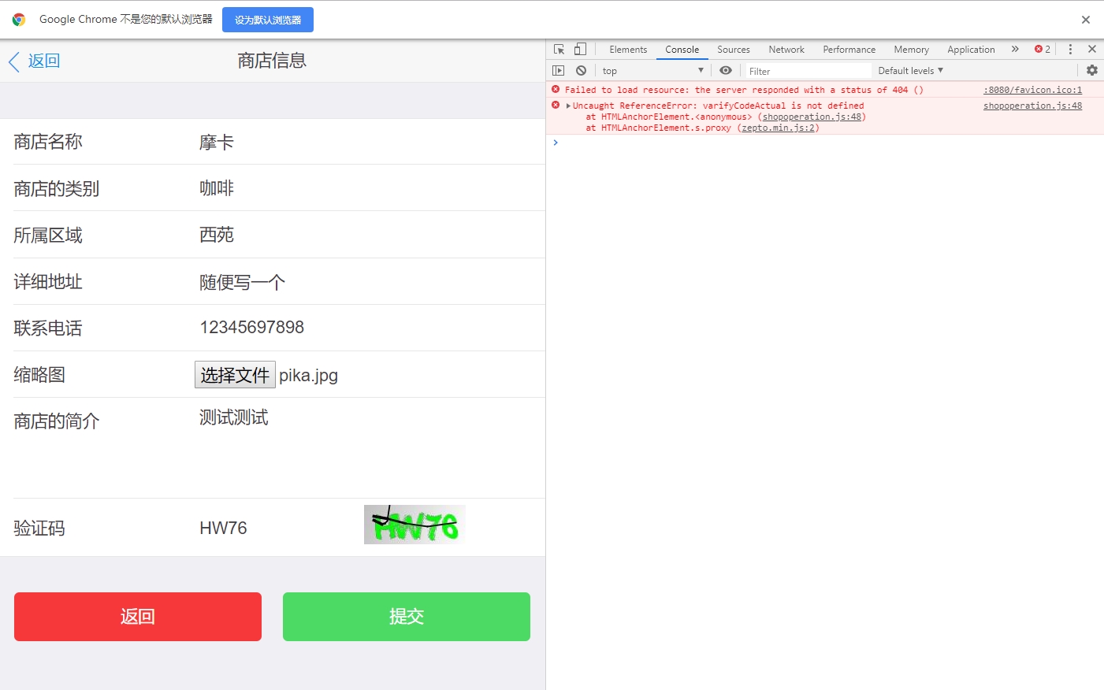Image resolution: width=1104 pixels, height=690 pixels.
Task: Open console settings gear icon
Action: (x=1092, y=71)
